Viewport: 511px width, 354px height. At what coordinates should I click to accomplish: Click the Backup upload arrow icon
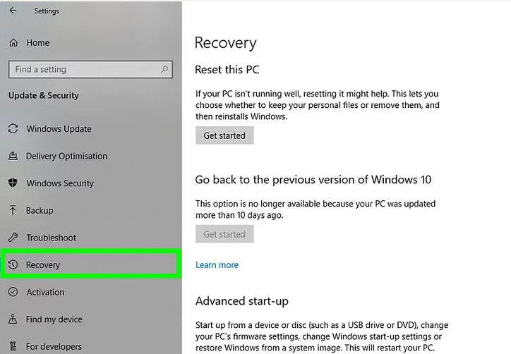point(13,210)
